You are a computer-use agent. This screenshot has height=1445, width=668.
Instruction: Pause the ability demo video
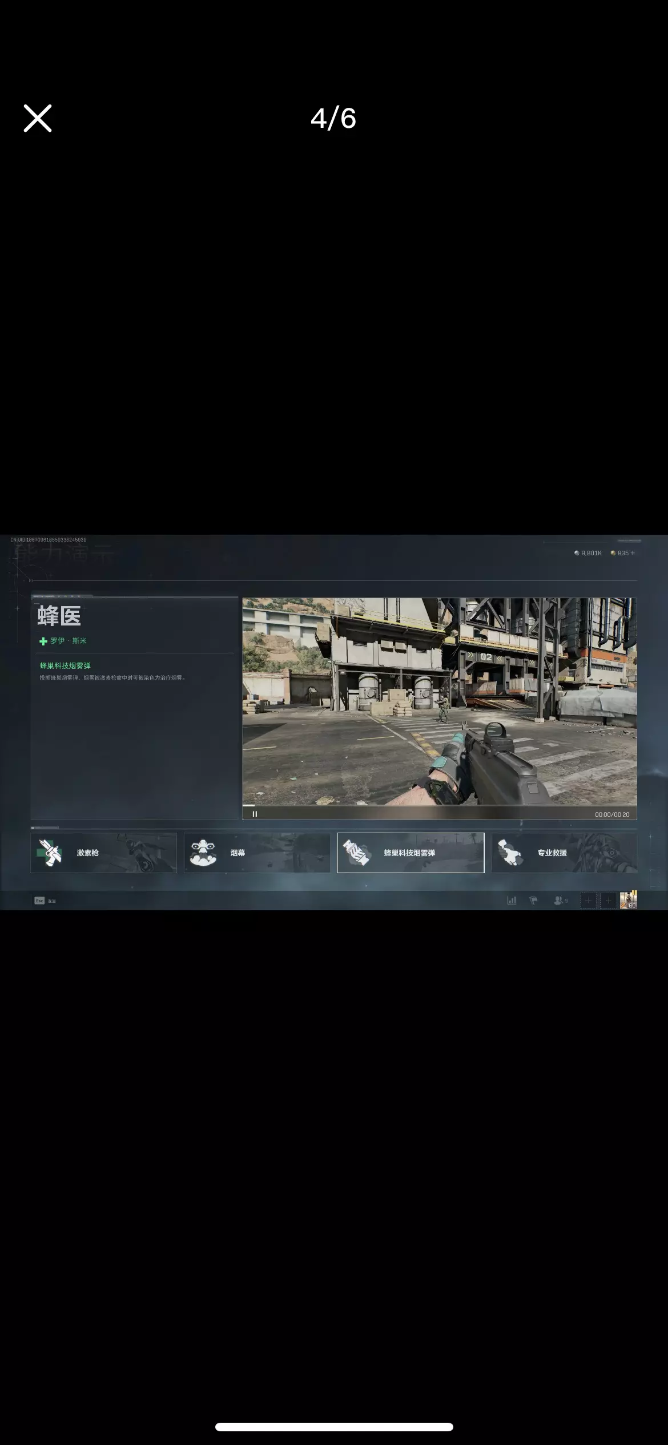(255, 814)
